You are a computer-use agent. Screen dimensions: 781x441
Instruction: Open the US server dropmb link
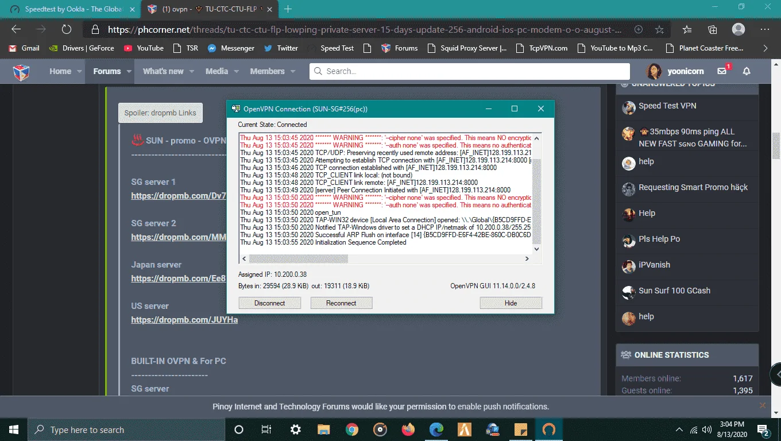(184, 320)
